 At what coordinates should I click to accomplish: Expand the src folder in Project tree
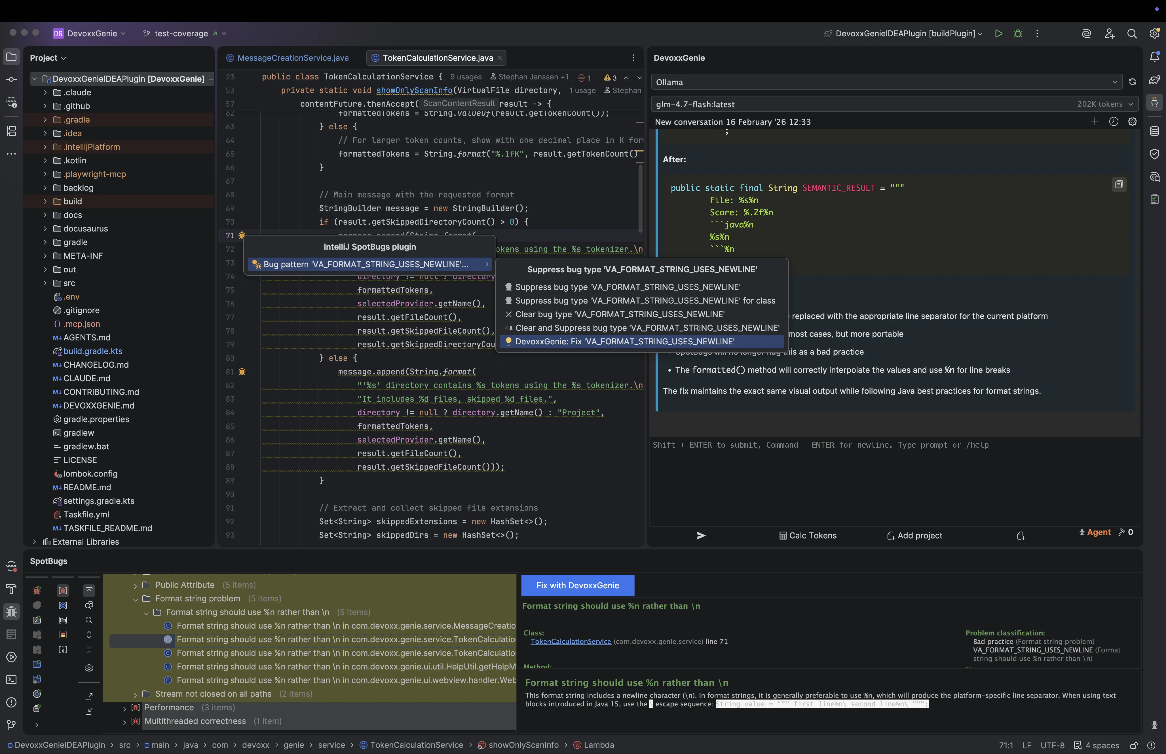45,283
